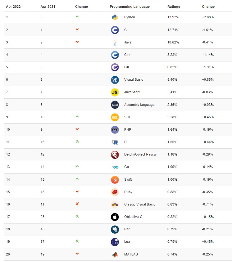Click the Visual Basic VB icon
232x262 pixels.
[115, 80]
